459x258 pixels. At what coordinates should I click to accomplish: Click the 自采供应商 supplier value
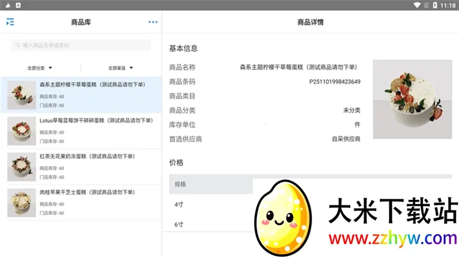tap(346, 139)
